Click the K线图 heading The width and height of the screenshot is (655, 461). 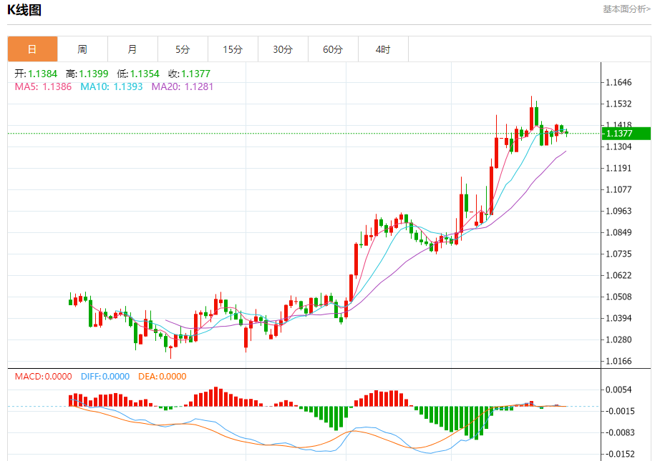point(24,10)
